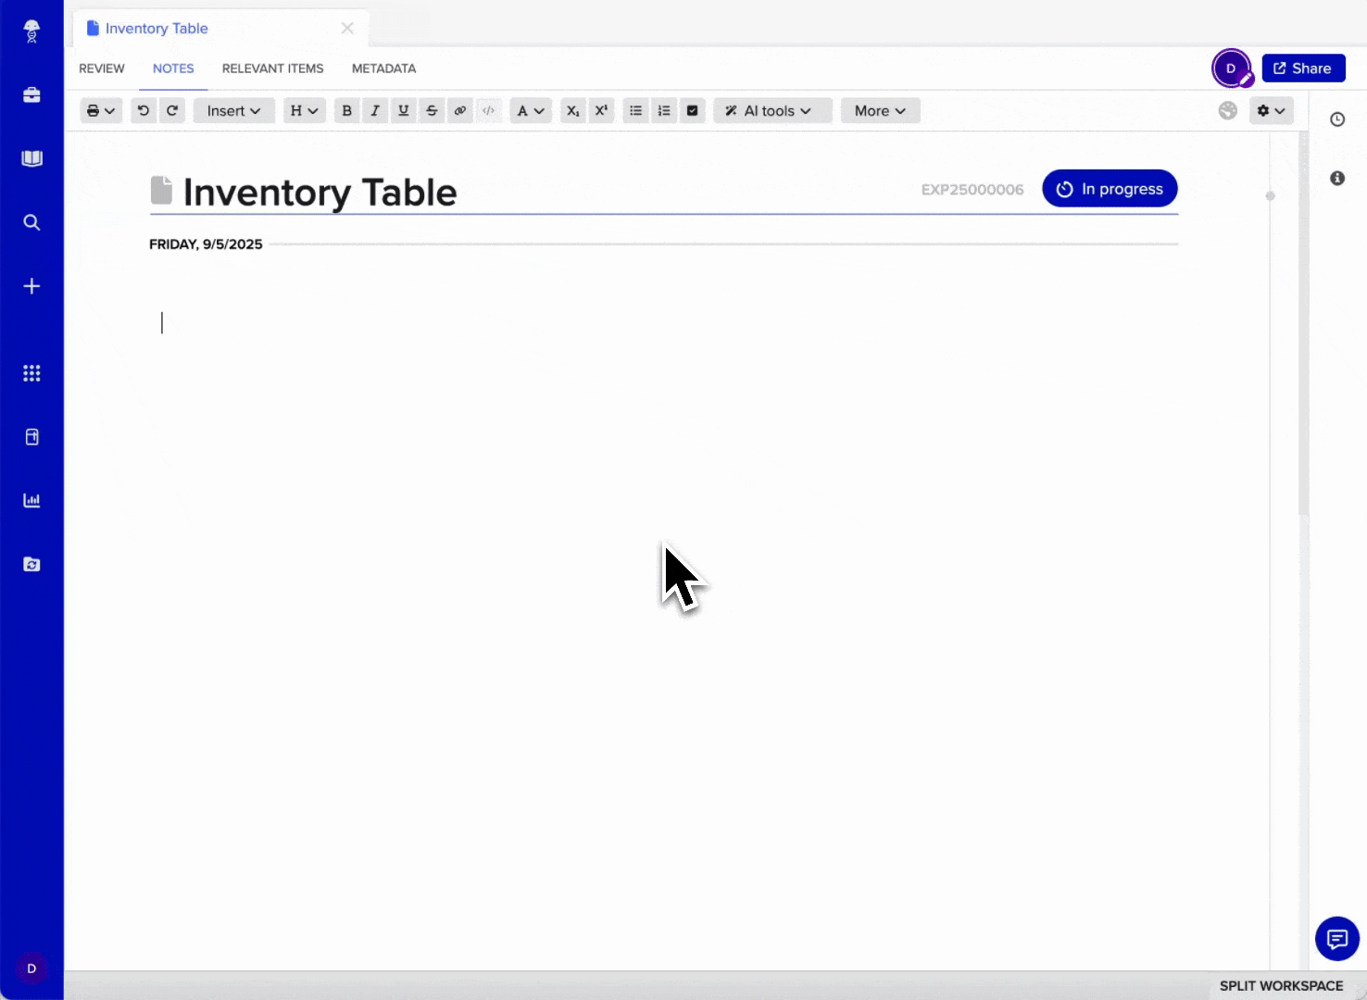Click the undo icon in the toolbar
1367x1000 pixels.
pos(144,110)
